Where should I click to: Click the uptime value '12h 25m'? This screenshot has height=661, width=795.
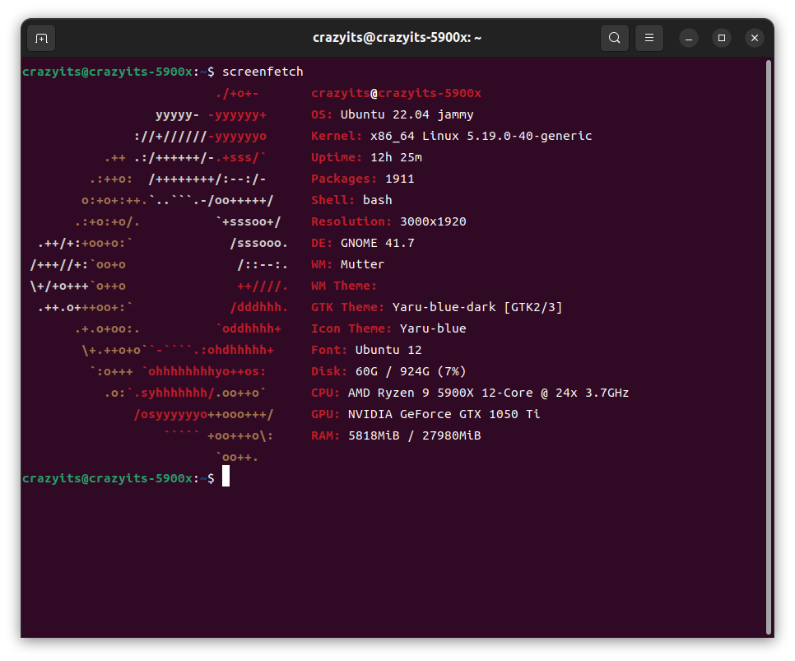click(396, 157)
